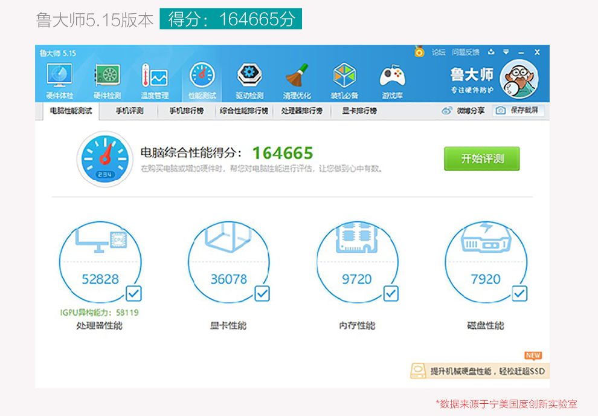Image resolution: width=598 pixels, height=416 pixels.
Task: Switch to the 处理器排行榜 tab
Action: [302, 111]
